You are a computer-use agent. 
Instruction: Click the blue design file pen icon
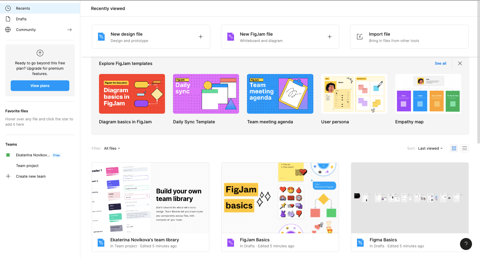(x=101, y=37)
